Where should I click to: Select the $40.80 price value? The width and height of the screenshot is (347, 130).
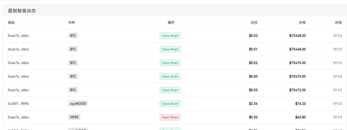(300, 117)
